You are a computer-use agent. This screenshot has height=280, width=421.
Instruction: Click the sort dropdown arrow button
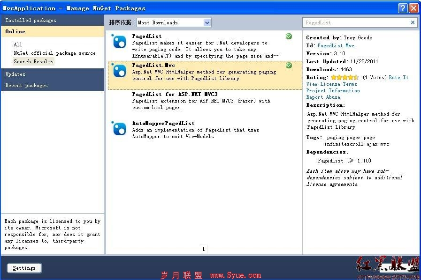pos(207,22)
